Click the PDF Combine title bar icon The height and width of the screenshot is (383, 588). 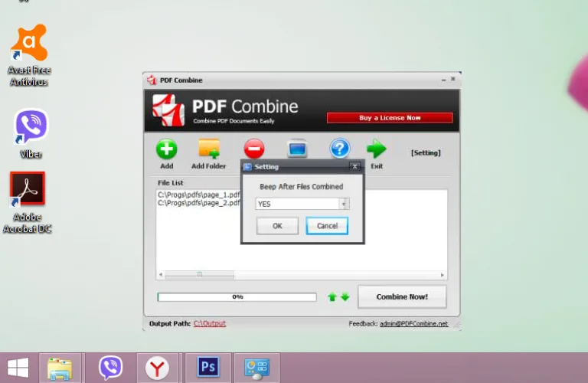pyautogui.click(x=152, y=80)
